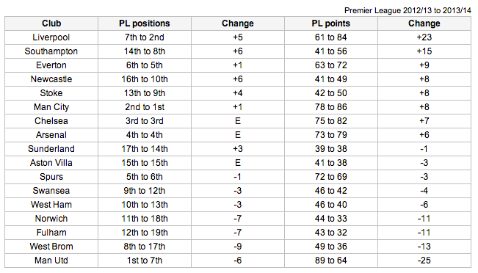Click Liverpool's +23 points change cell
This screenshot has width=478, height=273.
pyautogui.click(x=424, y=37)
